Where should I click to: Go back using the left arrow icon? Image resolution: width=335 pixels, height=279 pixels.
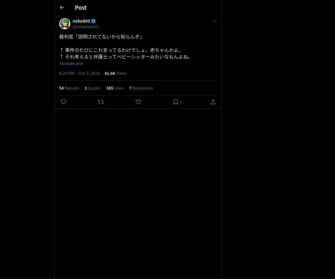coord(62,8)
